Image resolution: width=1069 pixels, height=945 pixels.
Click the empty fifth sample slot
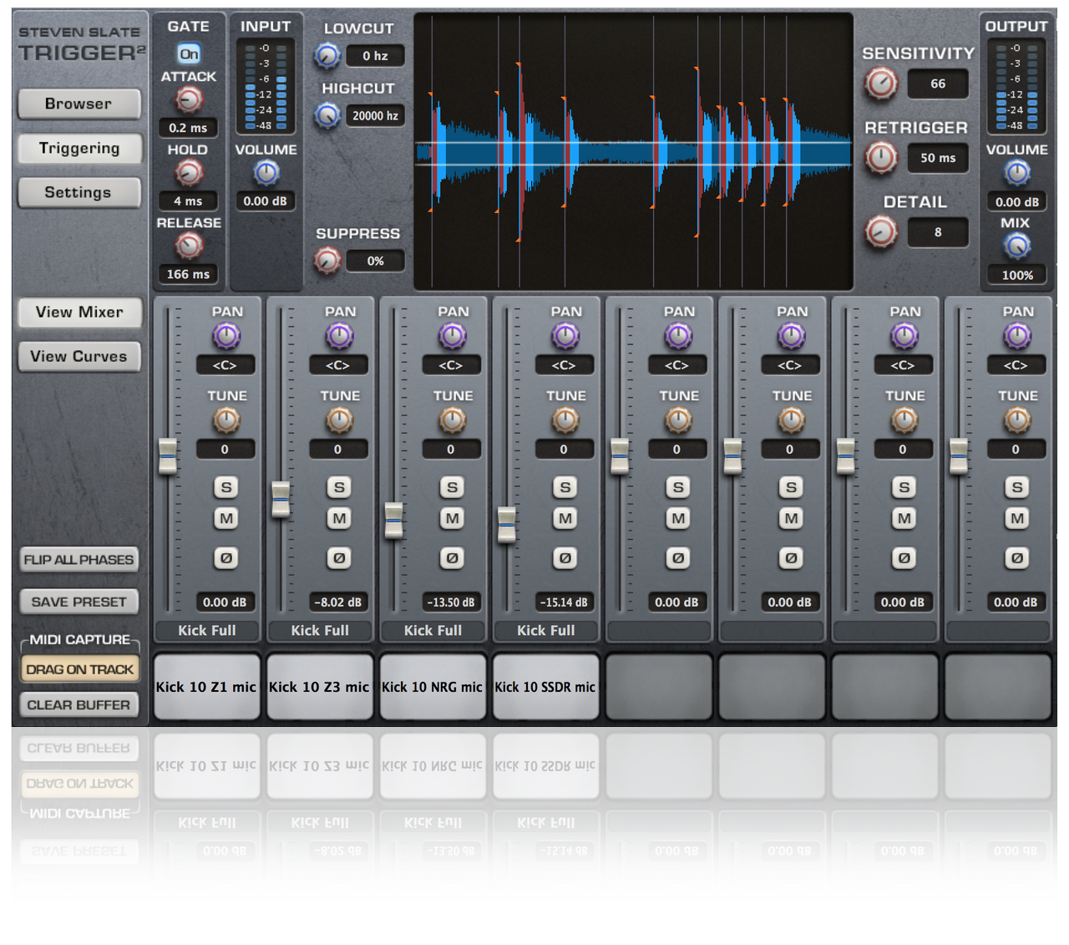tap(659, 687)
